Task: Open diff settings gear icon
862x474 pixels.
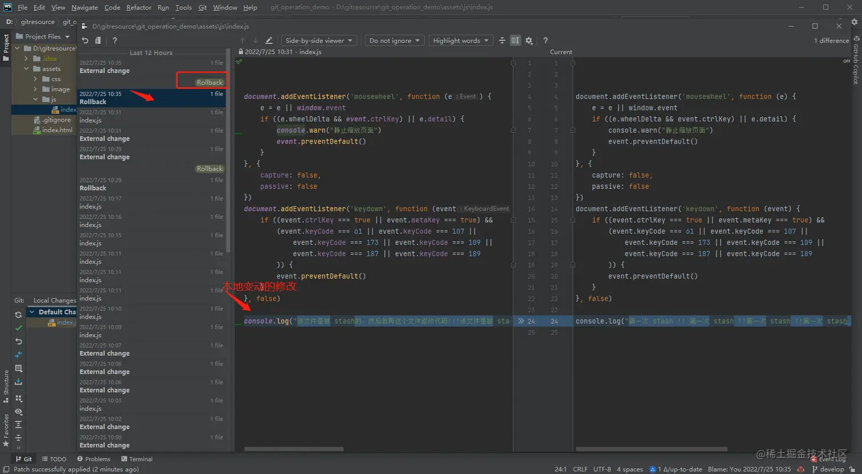Action: point(529,40)
